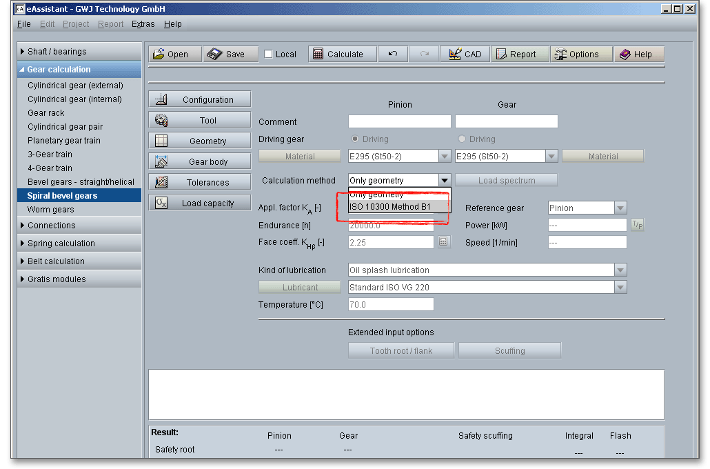The width and height of the screenshot is (710, 469).
Task: Enable the Local checkbox
Action: point(269,54)
